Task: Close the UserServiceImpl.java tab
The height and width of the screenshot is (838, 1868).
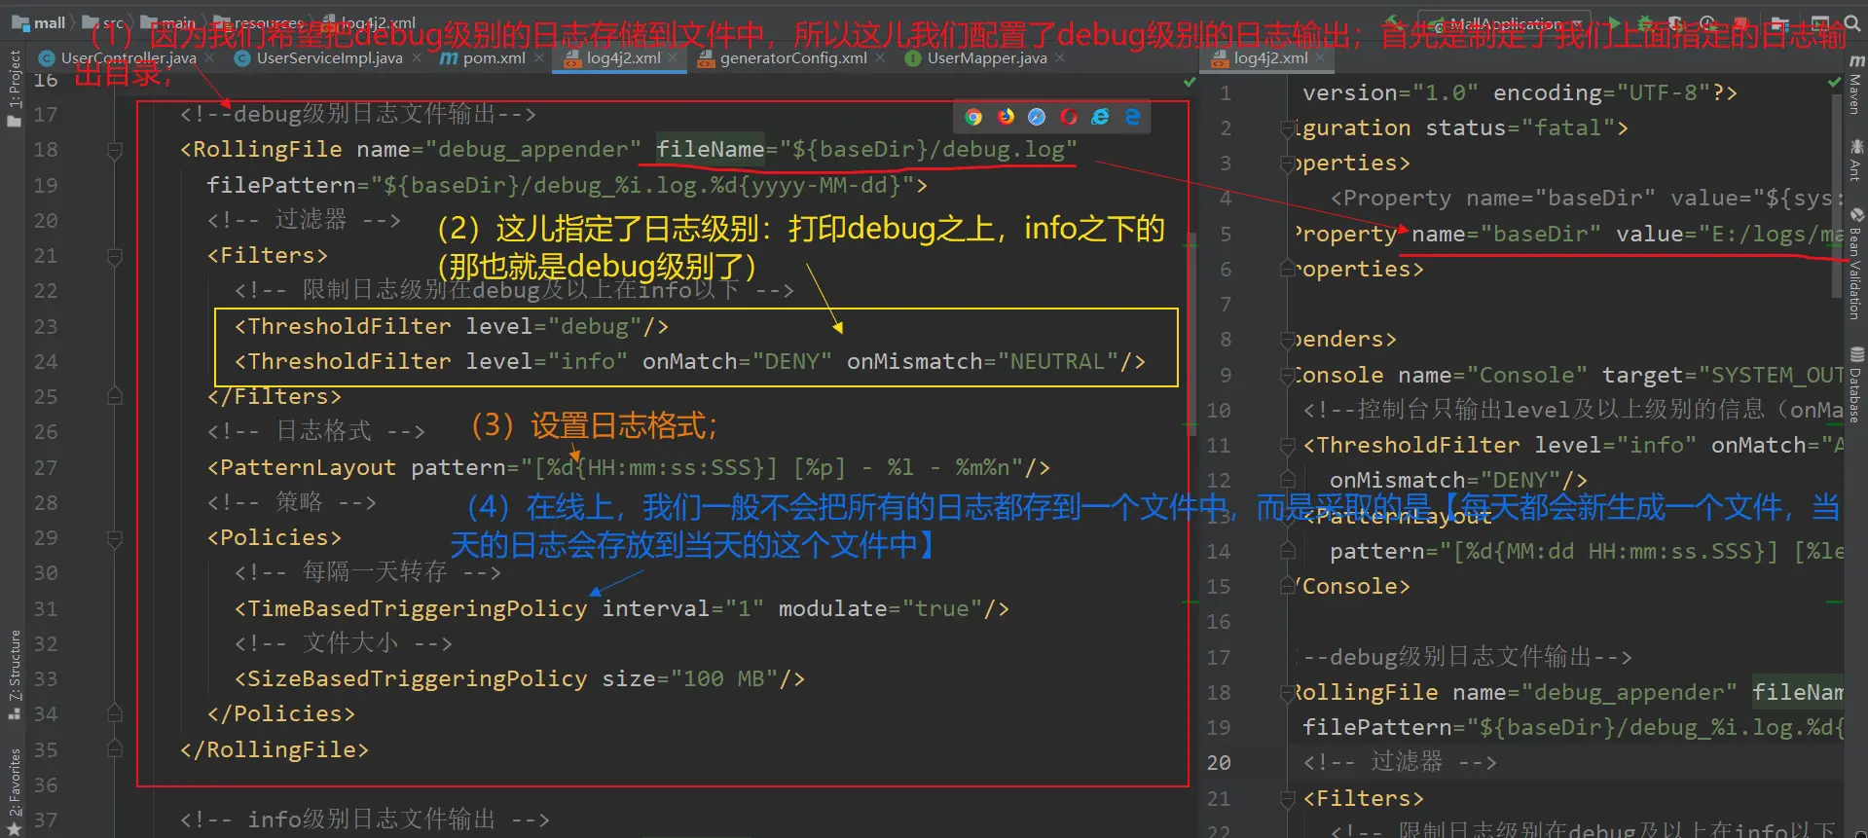Action: pos(417,58)
